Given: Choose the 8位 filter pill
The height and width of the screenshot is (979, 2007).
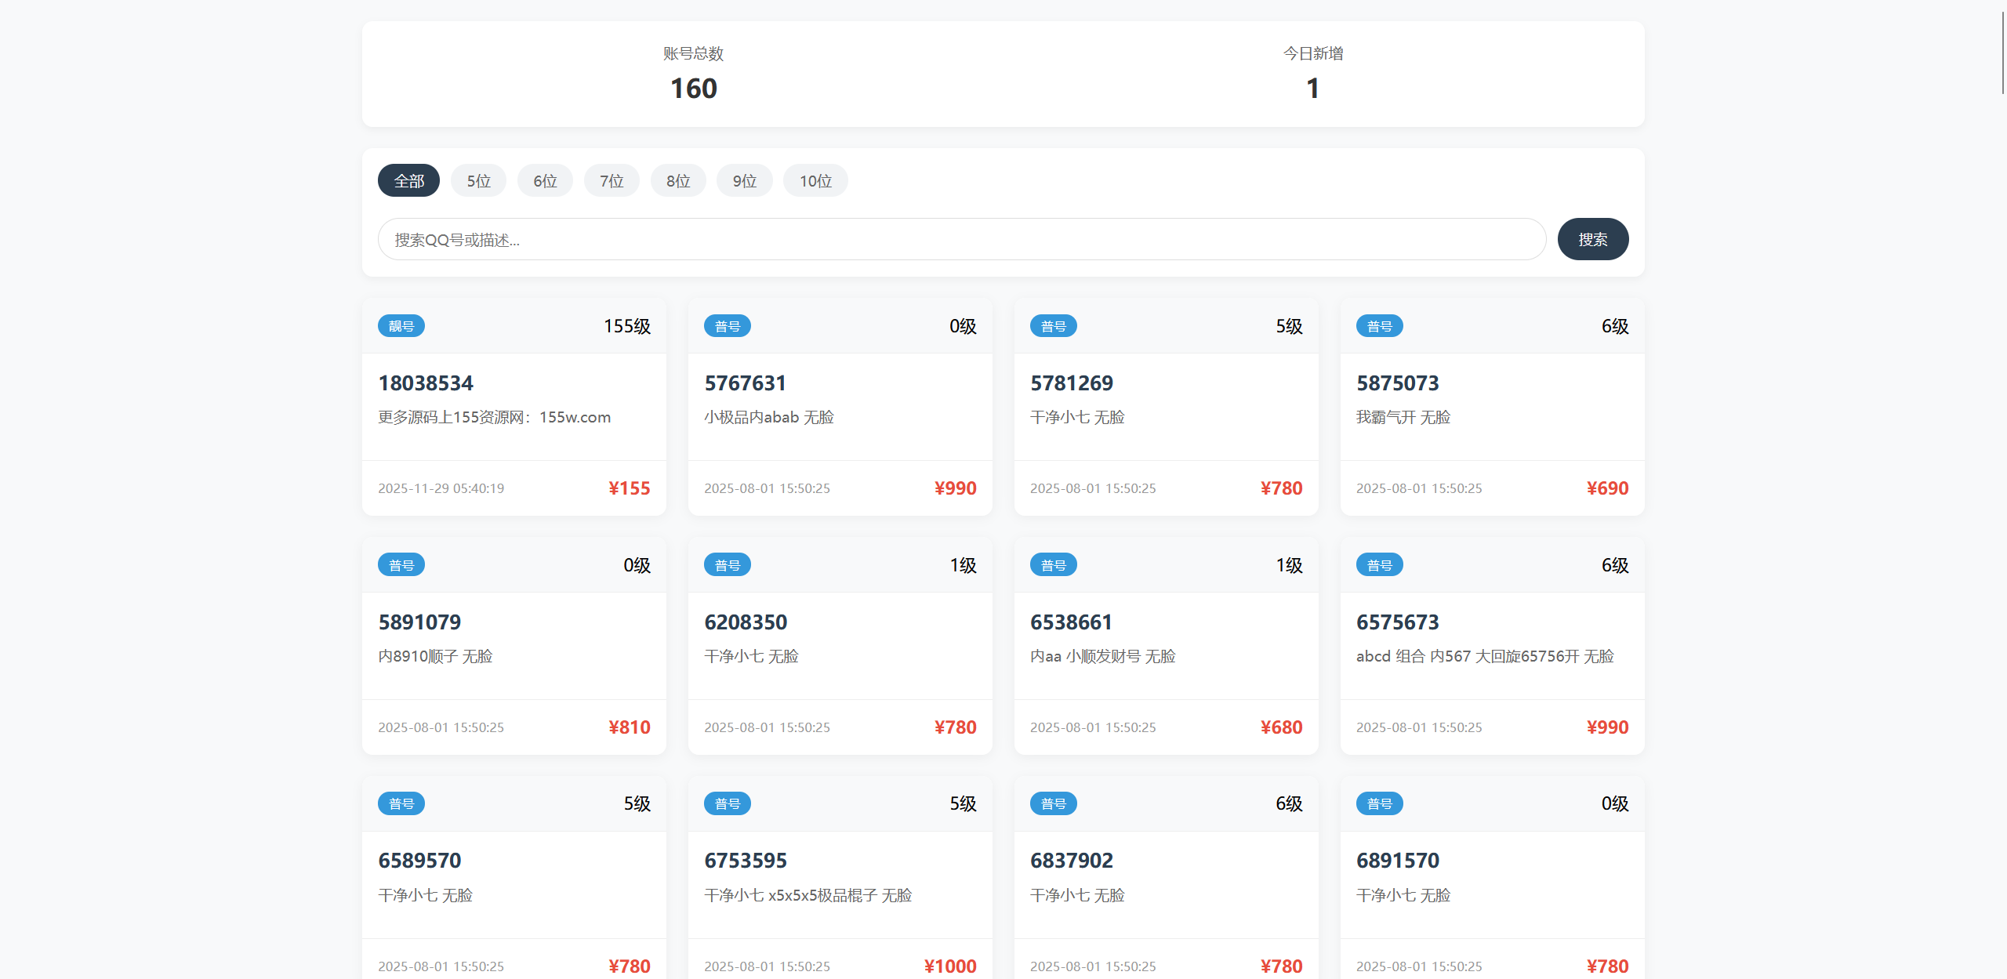Looking at the screenshot, I should click(678, 181).
